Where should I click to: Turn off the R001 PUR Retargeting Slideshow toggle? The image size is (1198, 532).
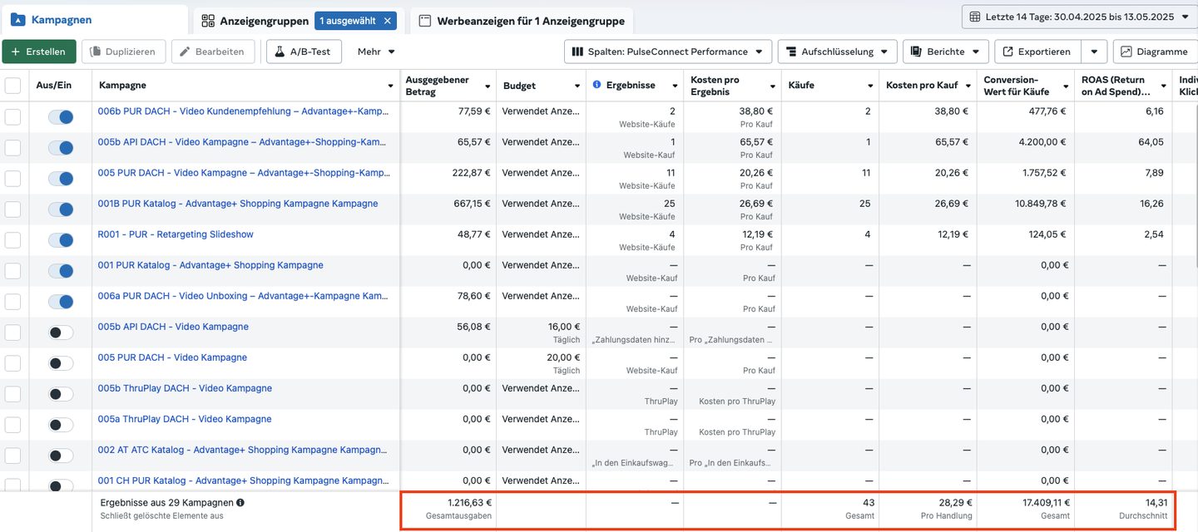coord(61,240)
